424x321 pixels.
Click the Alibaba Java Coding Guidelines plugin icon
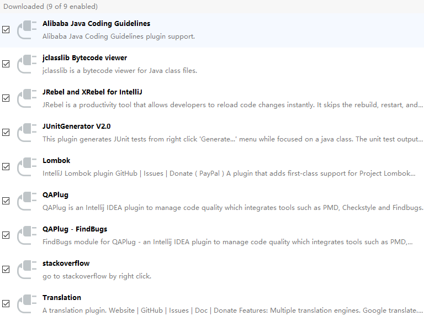tap(26, 30)
